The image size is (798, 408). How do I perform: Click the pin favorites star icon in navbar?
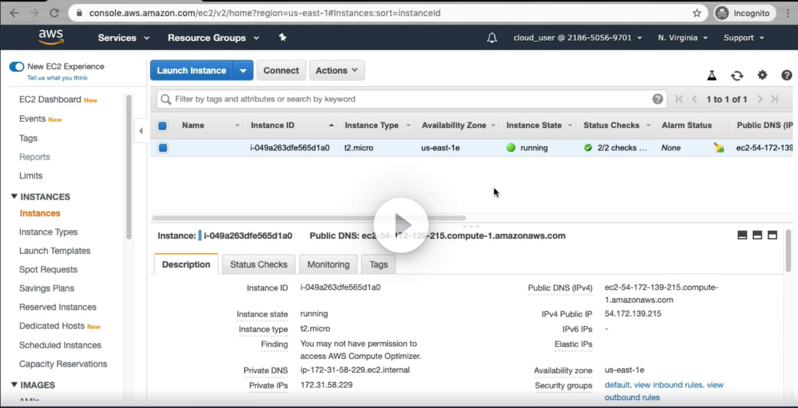pyautogui.click(x=282, y=38)
